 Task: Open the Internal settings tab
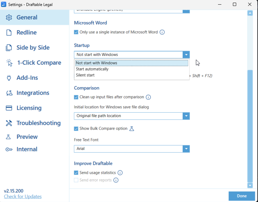35,149
